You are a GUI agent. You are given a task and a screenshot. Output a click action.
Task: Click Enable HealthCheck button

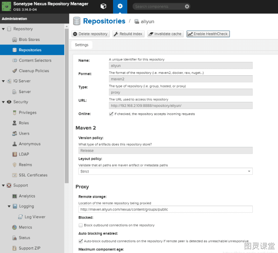[x=208, y=34]
